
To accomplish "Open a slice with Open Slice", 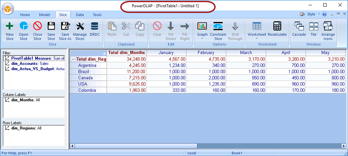I will pyautogui.click(x=24, y=31).
